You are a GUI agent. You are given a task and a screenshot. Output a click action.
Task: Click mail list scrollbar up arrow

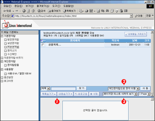pos(152,32)
